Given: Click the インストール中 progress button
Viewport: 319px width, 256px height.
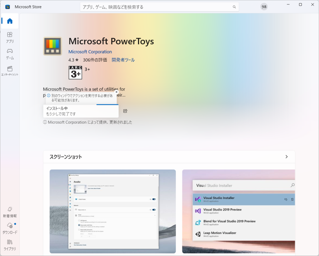Looking at the screenshot, I should click(x=81, y=111).
